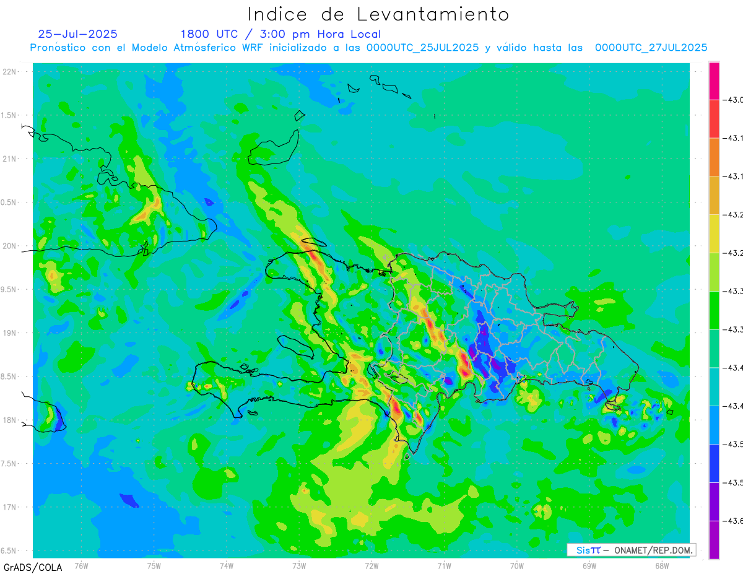Select the red legend color segment
Screen dimensions: 743x574
714,118
